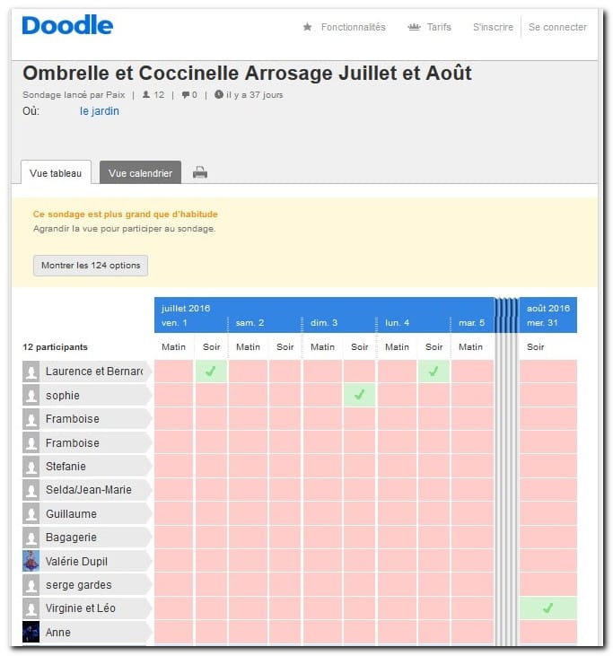Image resolution: width=613 pixels, height=656 pixels.
Task: Click Sondage lancé par Paix text
Action: tap(74, 95)
